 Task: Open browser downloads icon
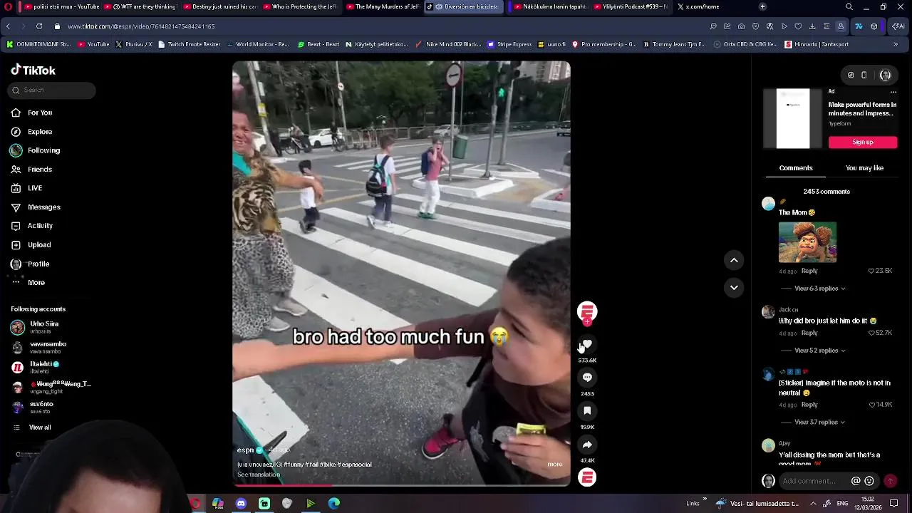pos(812,26)
